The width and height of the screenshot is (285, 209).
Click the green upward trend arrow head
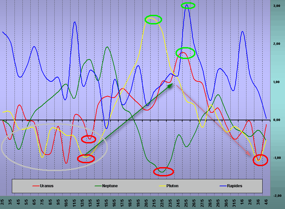point(170,85)
